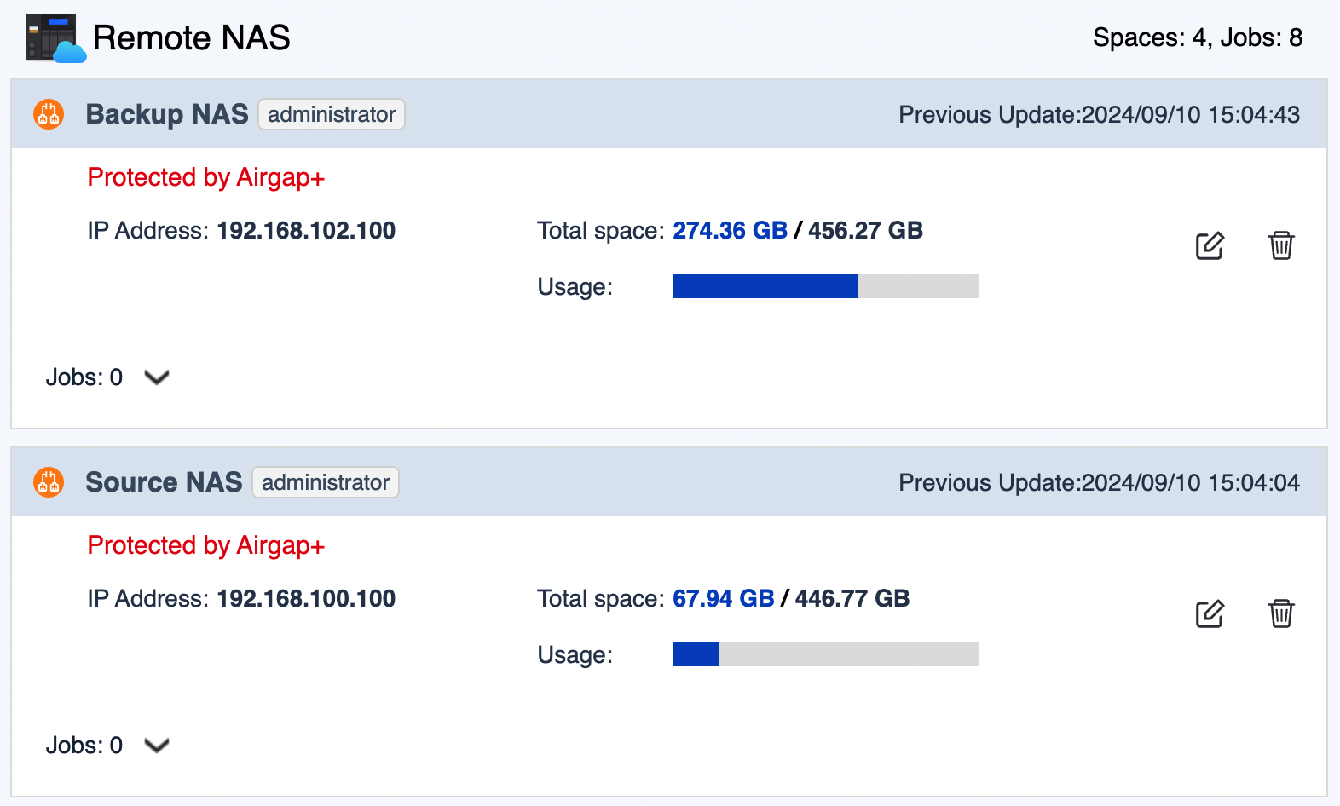Click the Source NAS usage bar
Viewport: 1340px width, 806px height.
[825, 654]
